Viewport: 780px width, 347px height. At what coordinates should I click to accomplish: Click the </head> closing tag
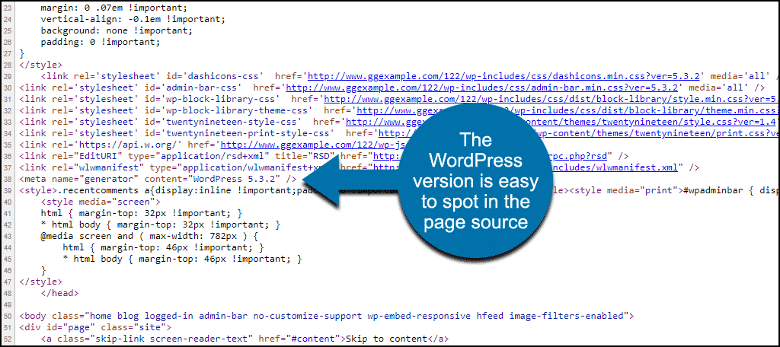(59, 293)
